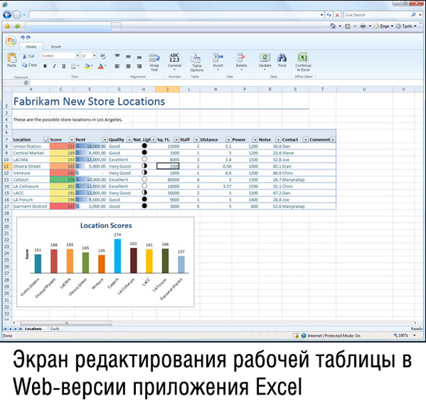This screenshot has height=408, width=426.
Task: Align text left in the ribbon
Action: tap(117, 66)
